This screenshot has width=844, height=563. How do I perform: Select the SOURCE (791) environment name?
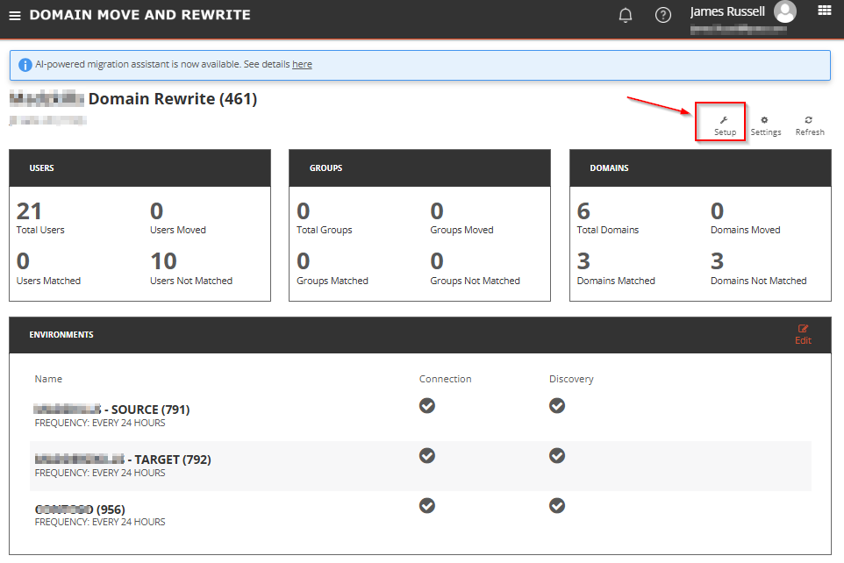[x=112, y=410]
